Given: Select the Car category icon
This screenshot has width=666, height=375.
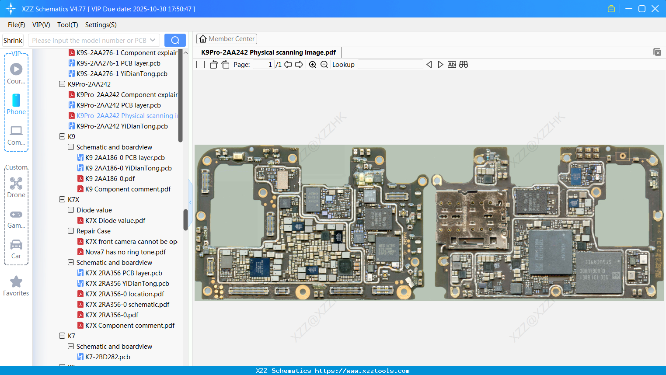Looking at the screenshot, I should point(16,249).
